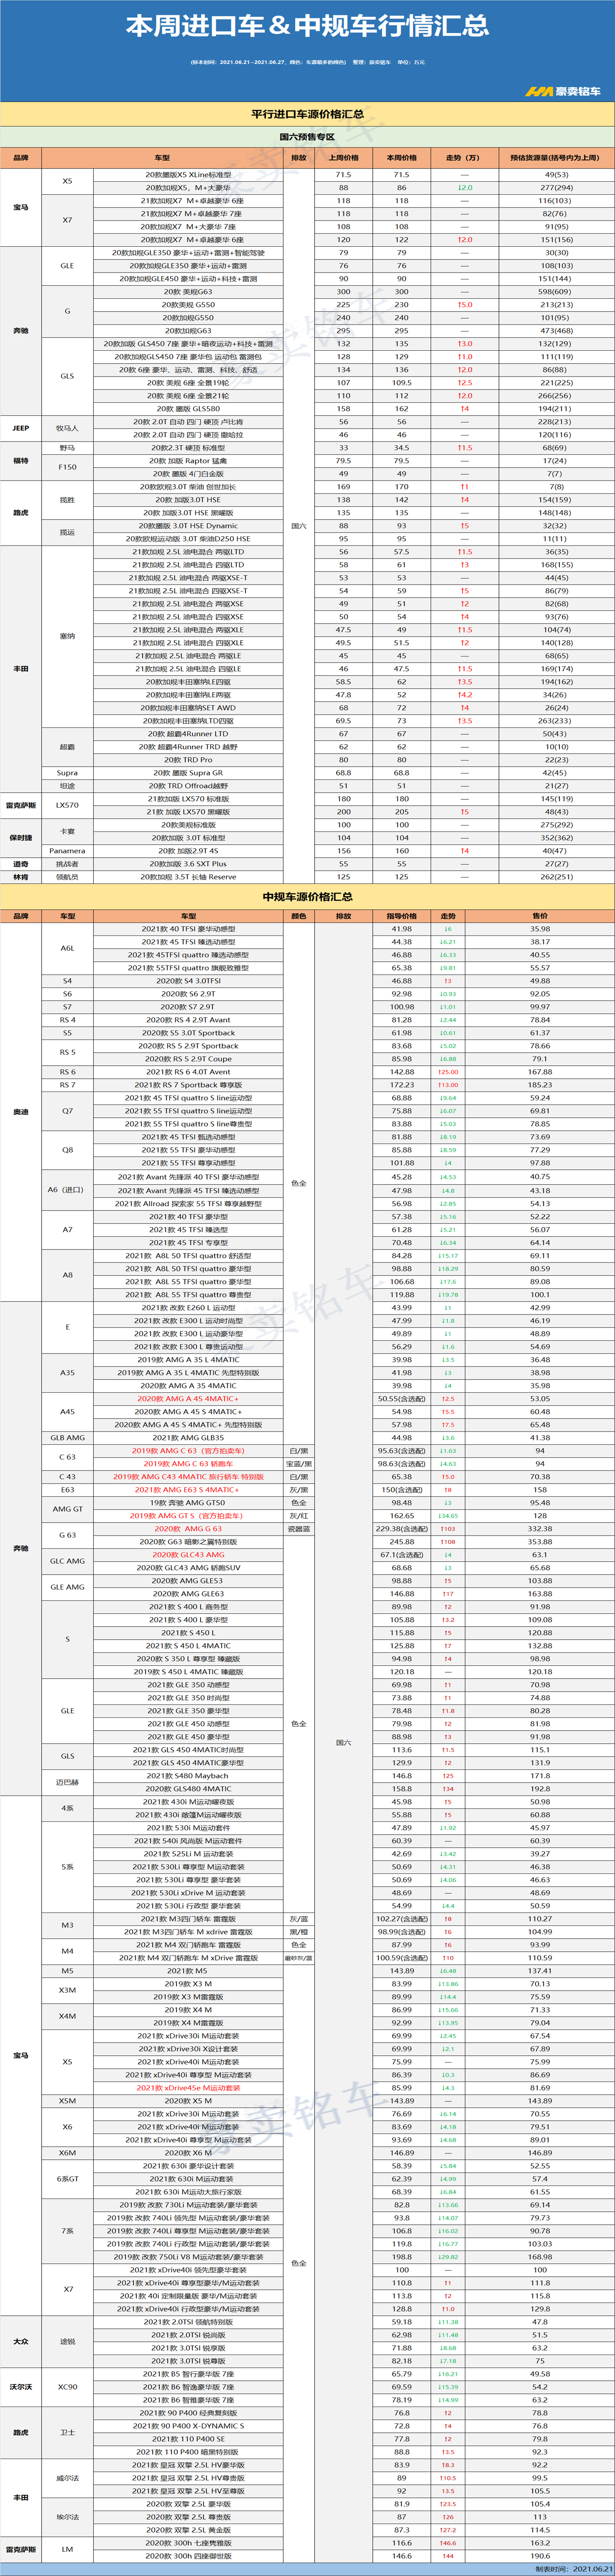Click the GLE model cell in import table
The width and height of the screenshot is (615, 2576).
click(x=67, y=266)
